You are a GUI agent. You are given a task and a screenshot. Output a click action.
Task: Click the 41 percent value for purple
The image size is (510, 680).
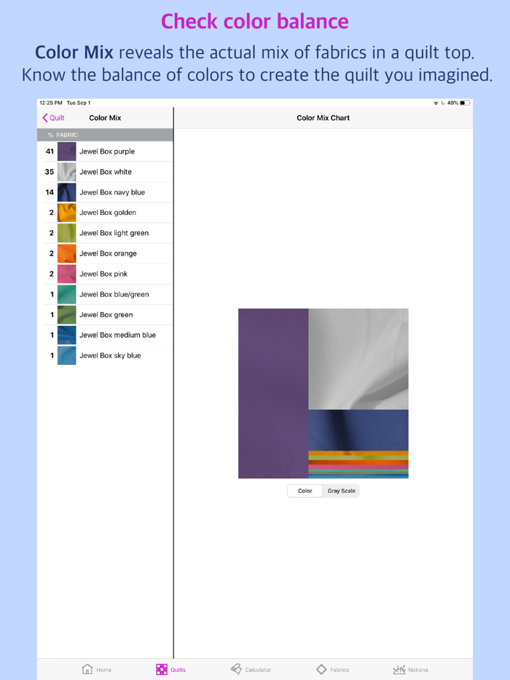pos(50,151)
